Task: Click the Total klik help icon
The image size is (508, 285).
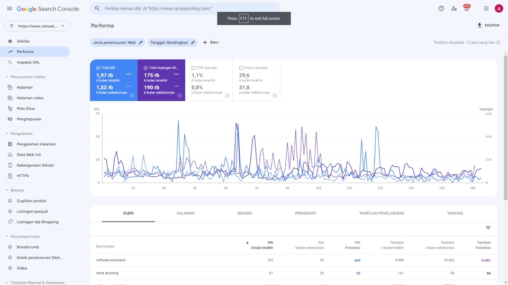Action: (x=132, y=96)
